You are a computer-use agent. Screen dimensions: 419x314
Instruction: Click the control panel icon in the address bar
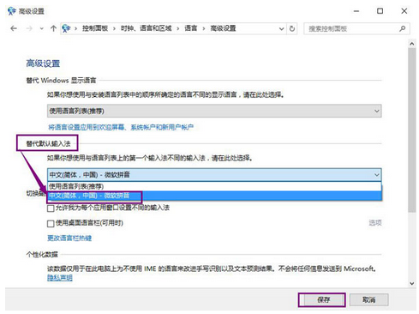tap(66, 28)
